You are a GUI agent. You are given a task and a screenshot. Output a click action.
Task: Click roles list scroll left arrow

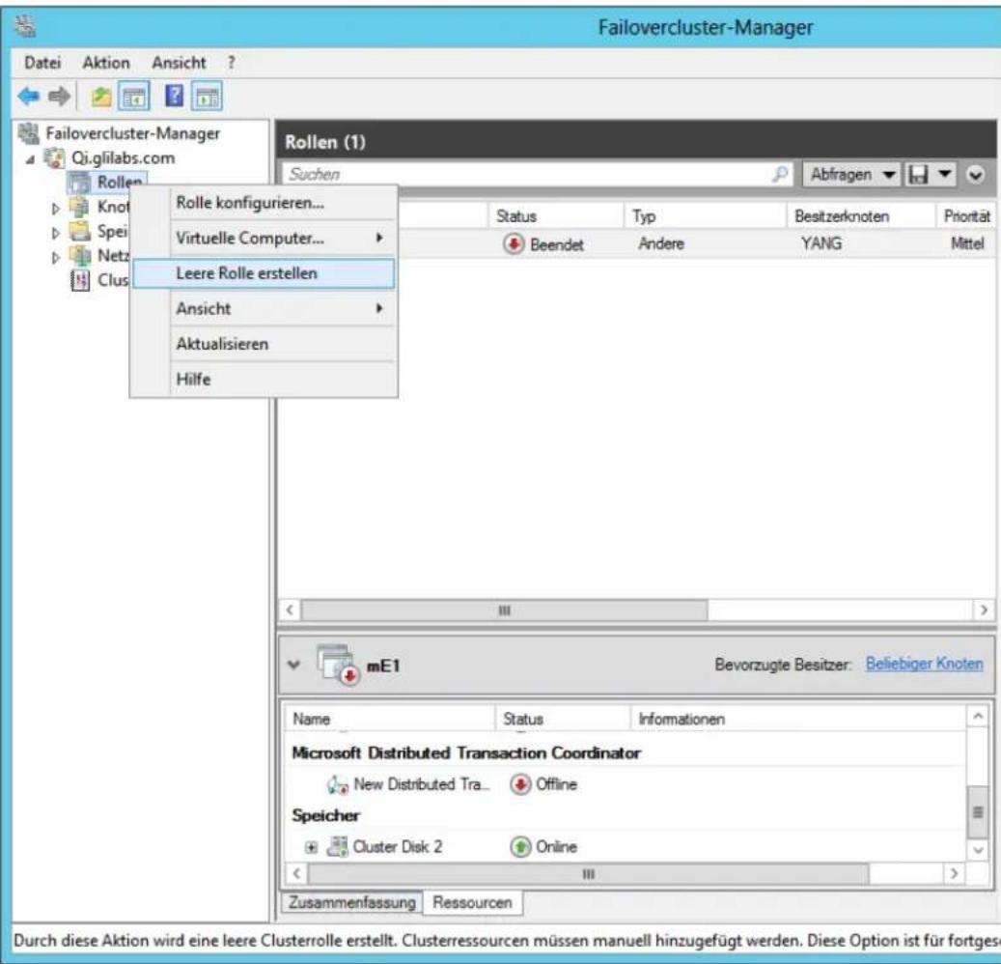[290, 610]
